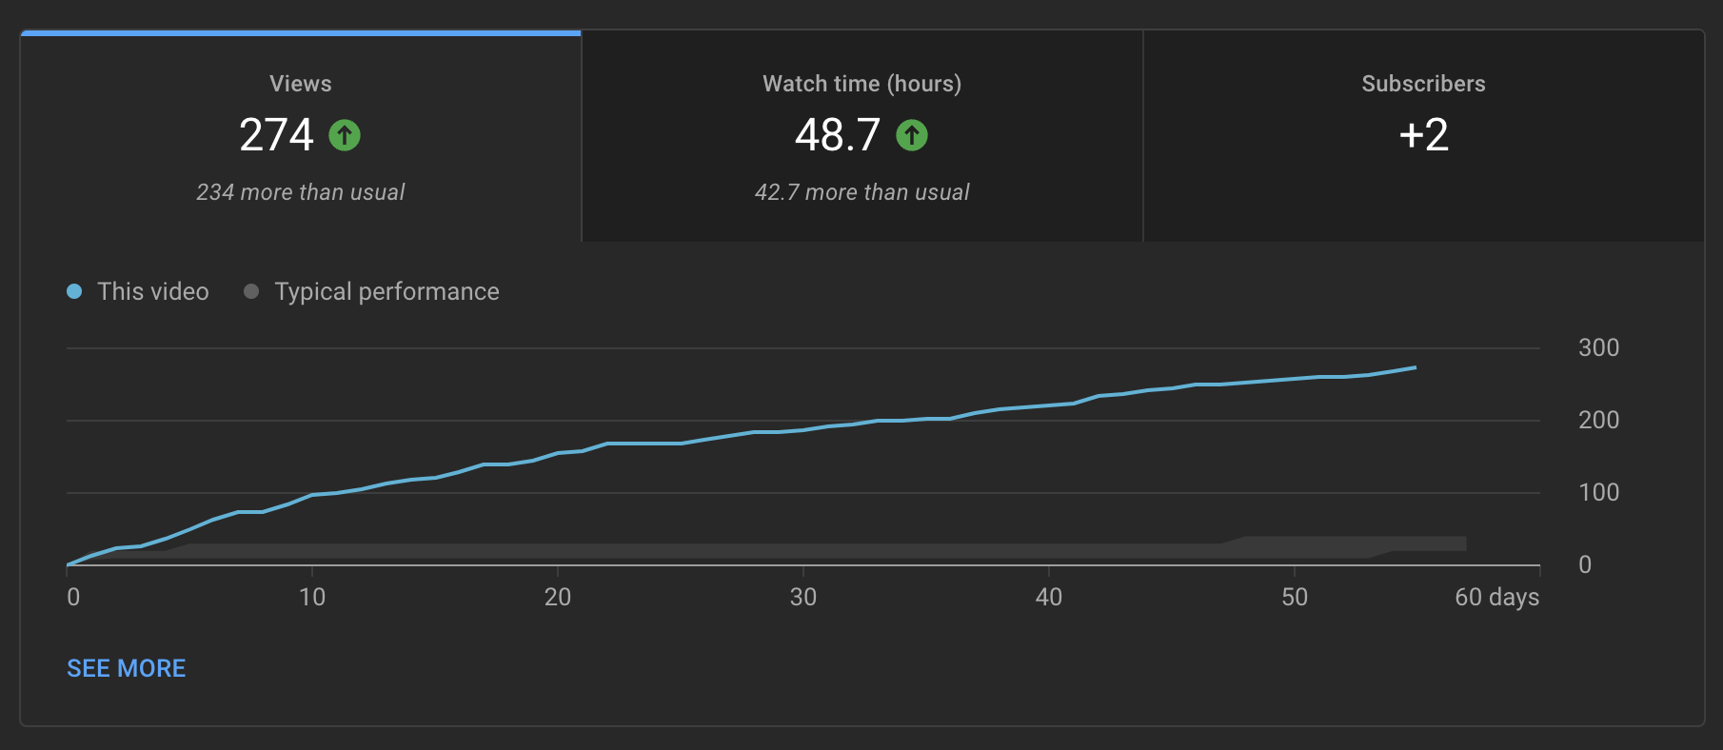Open the Watch time (hours) tab

pyautogui.click(x=861, y=84)
